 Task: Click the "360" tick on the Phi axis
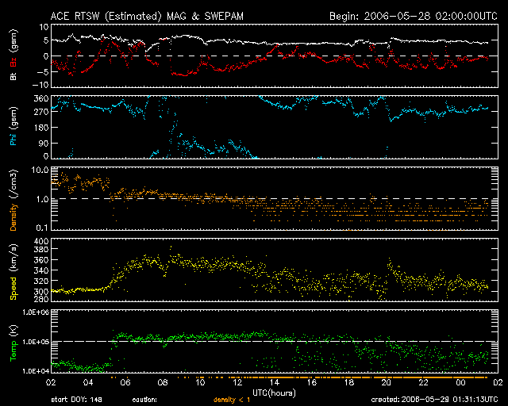coord(41,98)
